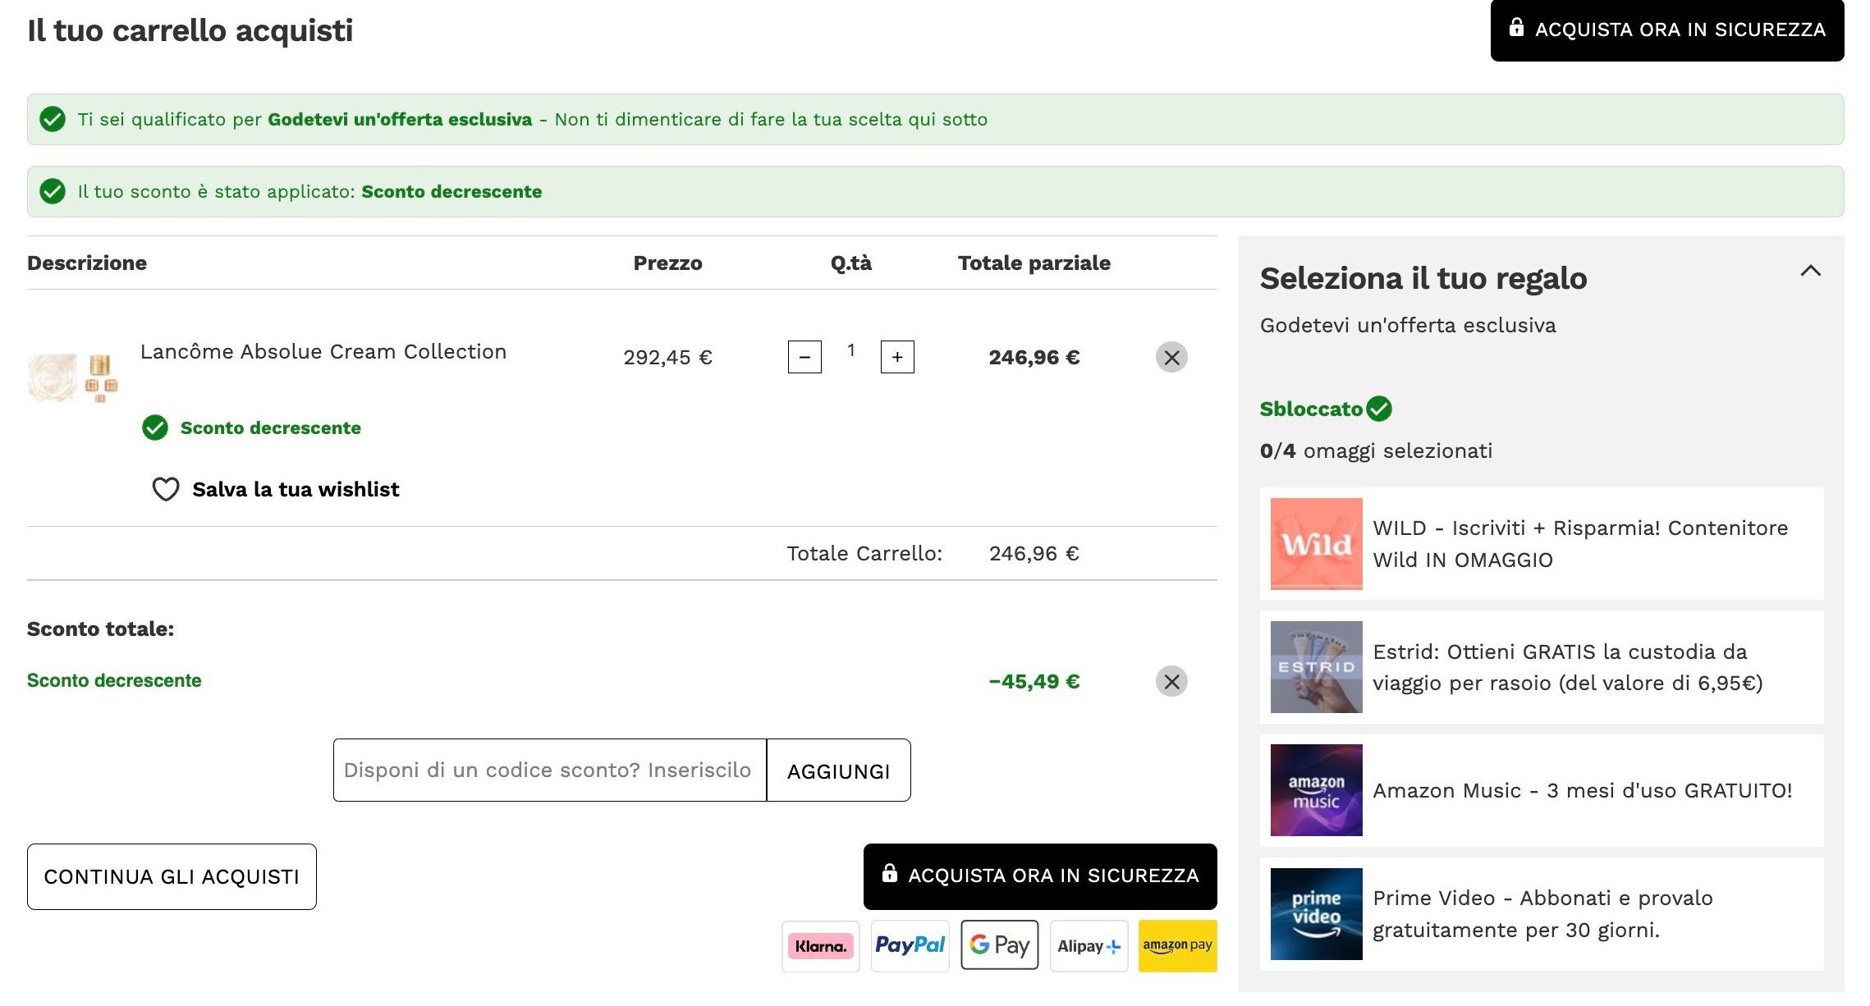Increase Lancôme quantity with the plus button

click(897, 357)
